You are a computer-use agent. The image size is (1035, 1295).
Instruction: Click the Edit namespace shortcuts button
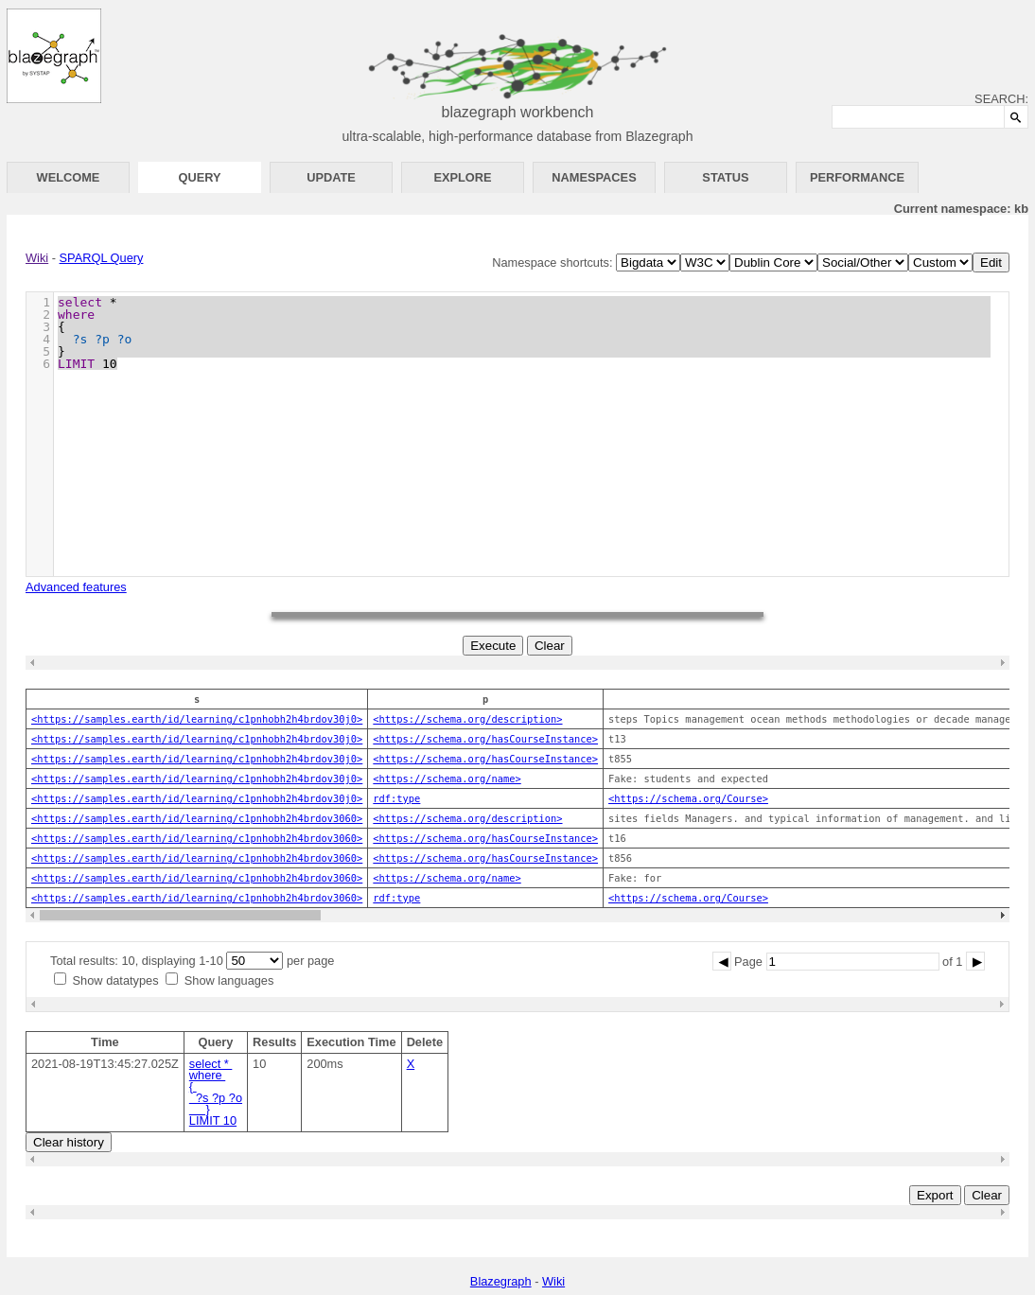coord(991,263)
